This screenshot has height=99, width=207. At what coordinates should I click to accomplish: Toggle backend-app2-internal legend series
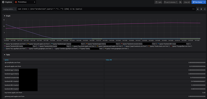tap(103, 44)
